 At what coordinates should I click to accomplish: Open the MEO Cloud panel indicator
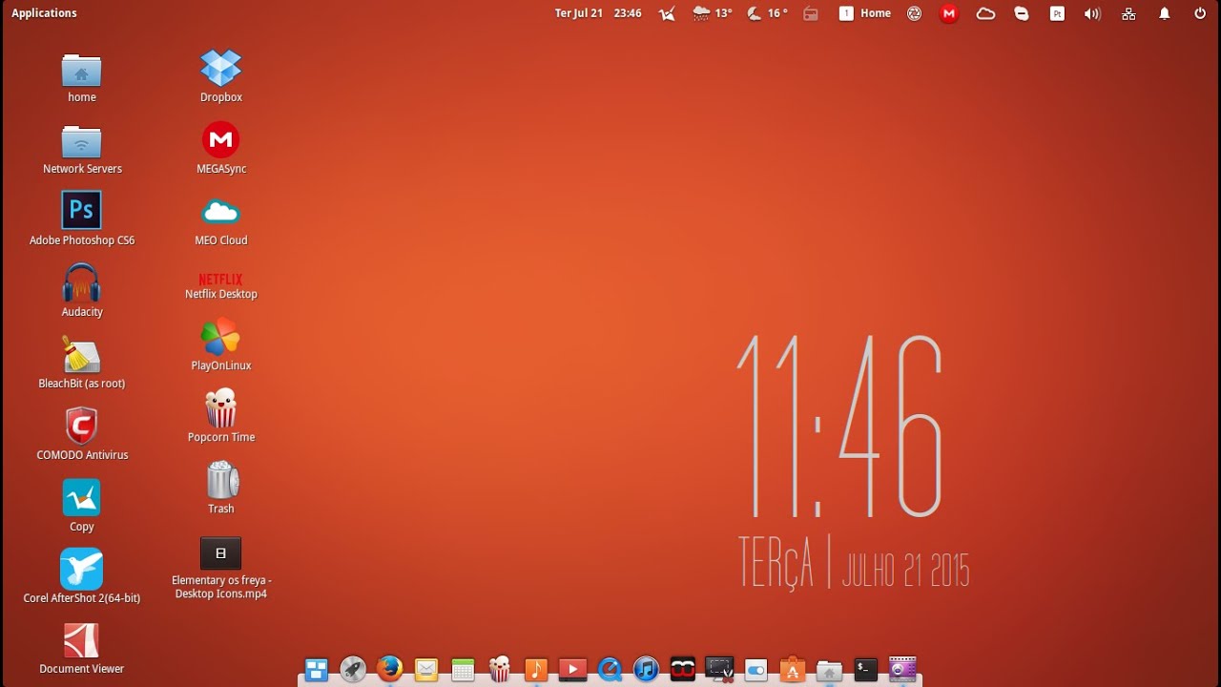pos(985,13)
